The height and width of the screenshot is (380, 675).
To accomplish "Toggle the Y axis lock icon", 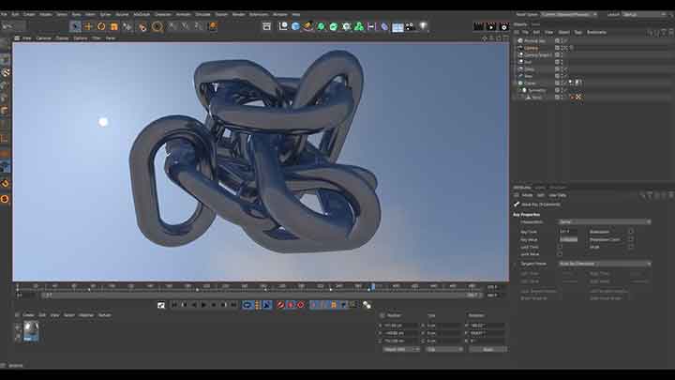I will click(x=185, y=26).
